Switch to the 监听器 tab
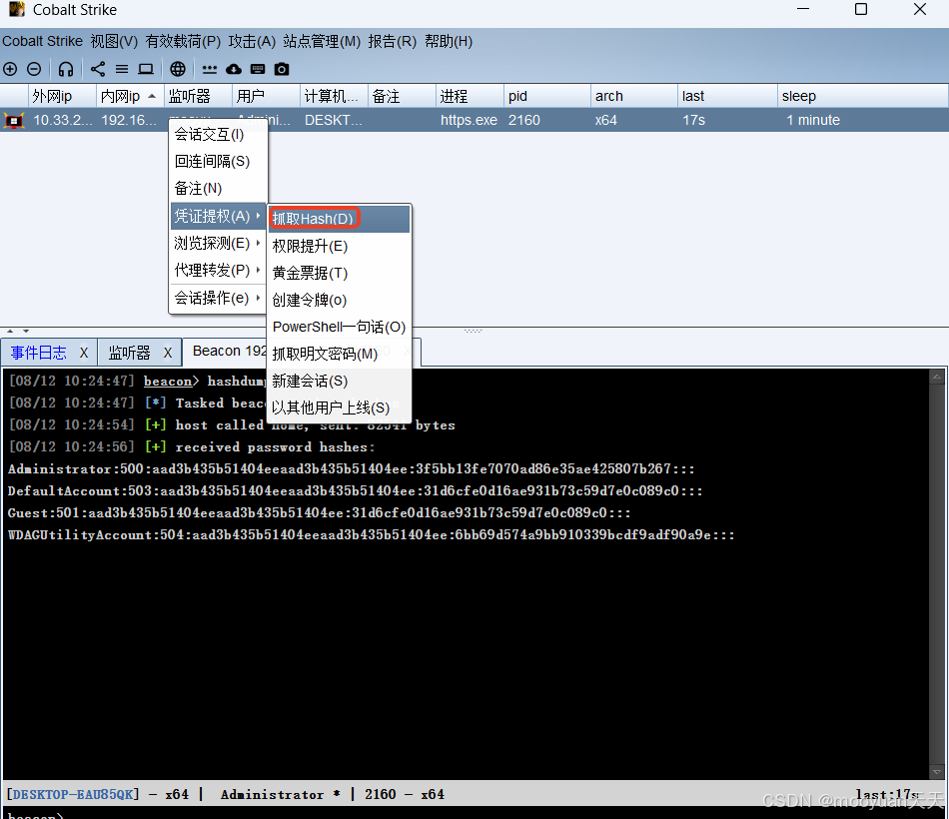 pyautogui.click(x=129, y=353)
